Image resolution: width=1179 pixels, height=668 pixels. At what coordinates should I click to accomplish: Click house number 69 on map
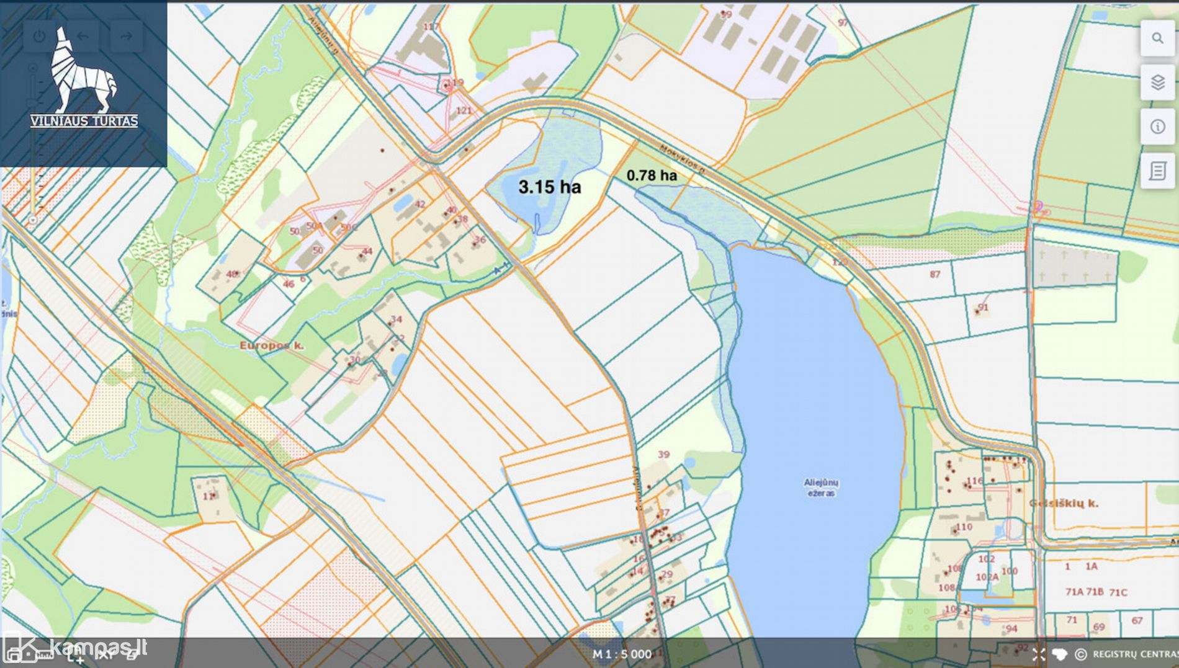1099,627
